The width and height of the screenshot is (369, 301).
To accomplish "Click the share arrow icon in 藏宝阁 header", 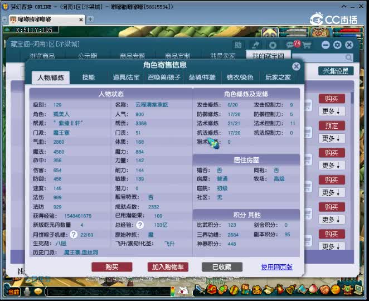I will [x=255, y=45].
